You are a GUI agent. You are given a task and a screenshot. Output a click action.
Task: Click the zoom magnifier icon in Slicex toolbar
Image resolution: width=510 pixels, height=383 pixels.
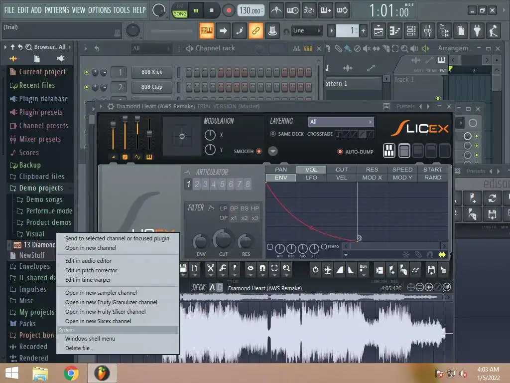point(286,268)
